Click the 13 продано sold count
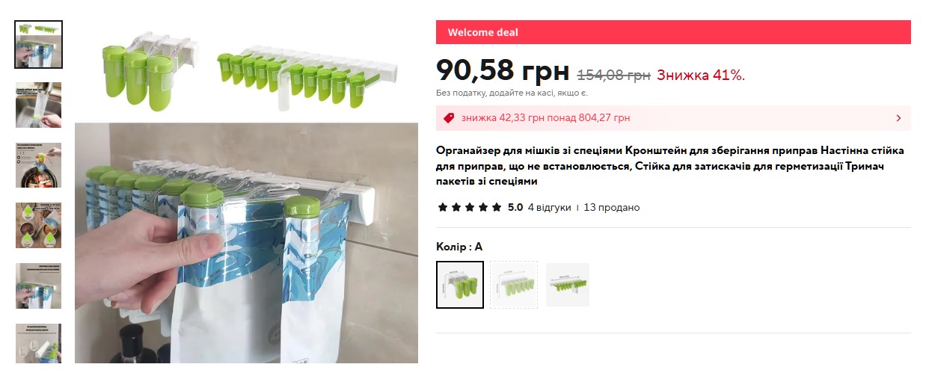The height and width of the screenshot is (379, 926). click(x=612, y=207)
